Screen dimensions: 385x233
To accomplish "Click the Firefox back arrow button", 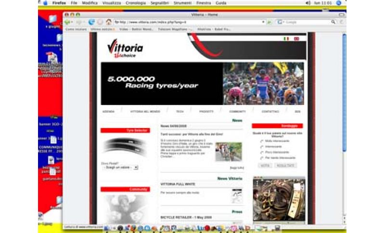I will coord(67,22).
